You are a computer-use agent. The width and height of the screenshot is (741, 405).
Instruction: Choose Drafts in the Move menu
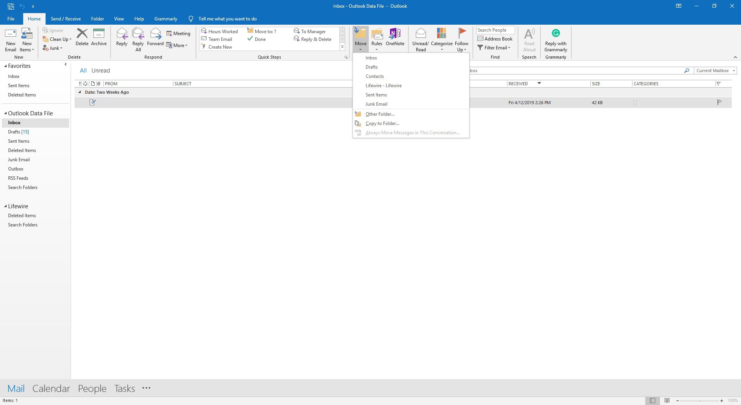point(411,67)
